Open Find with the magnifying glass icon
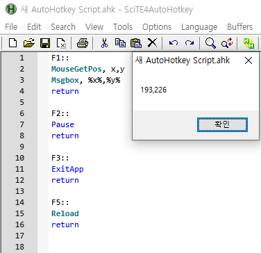The height and width of the screenshot is (253, 261). [210, 43]
